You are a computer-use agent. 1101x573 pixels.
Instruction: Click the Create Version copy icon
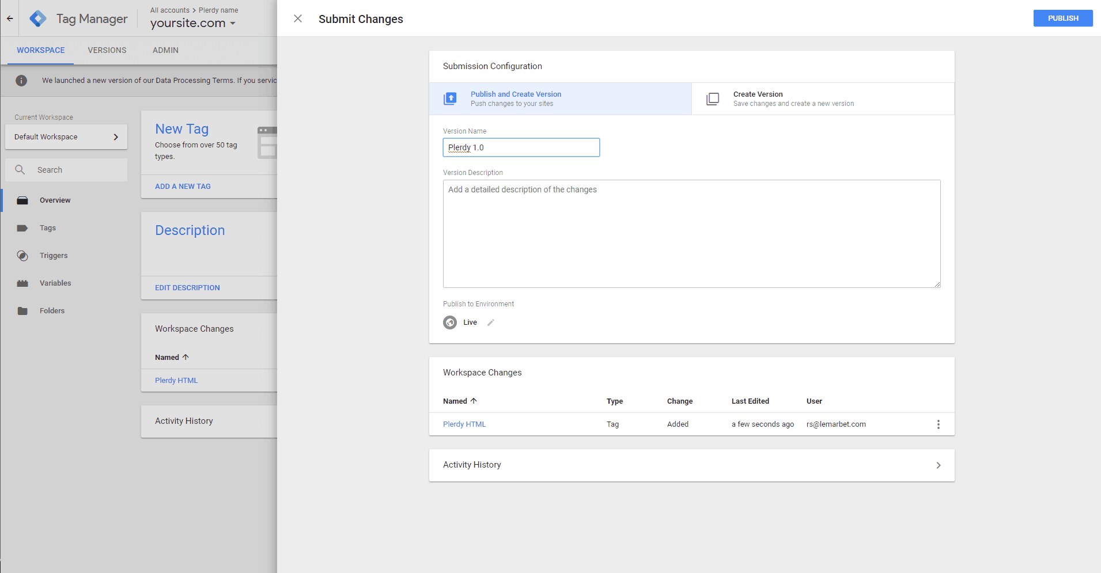pyautogui.click(x=713, y=98)
